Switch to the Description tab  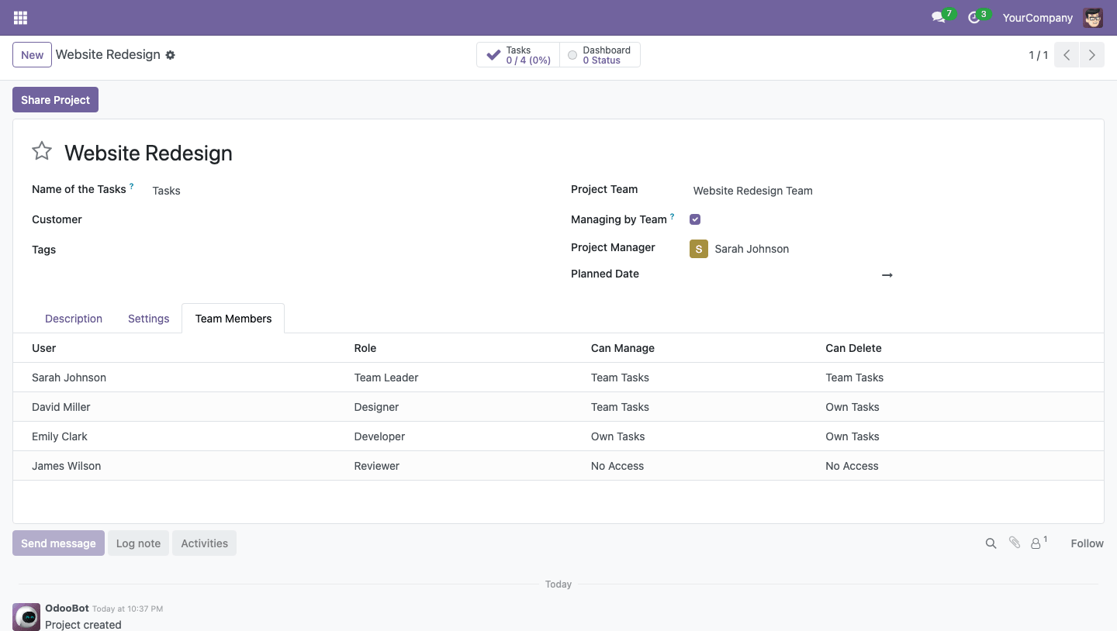74,319
